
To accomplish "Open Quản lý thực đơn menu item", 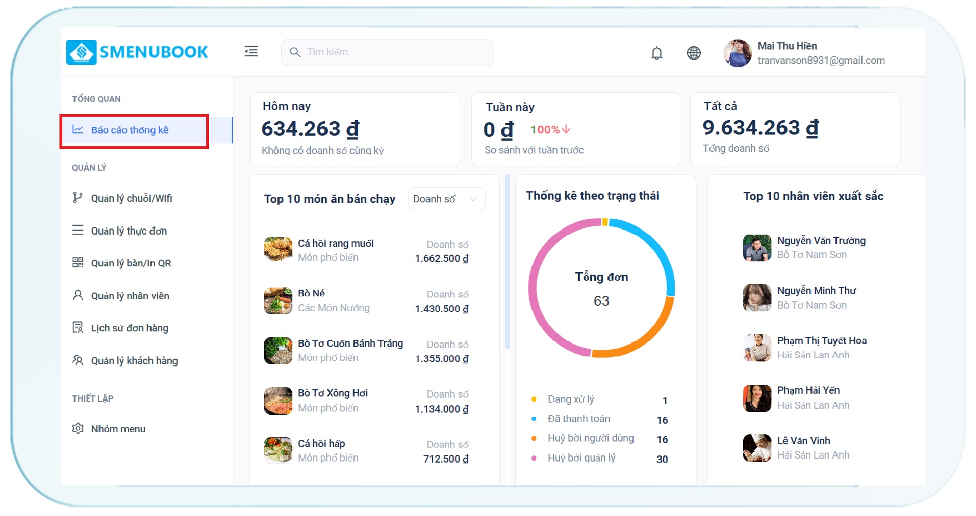I will tap(129, 231).
